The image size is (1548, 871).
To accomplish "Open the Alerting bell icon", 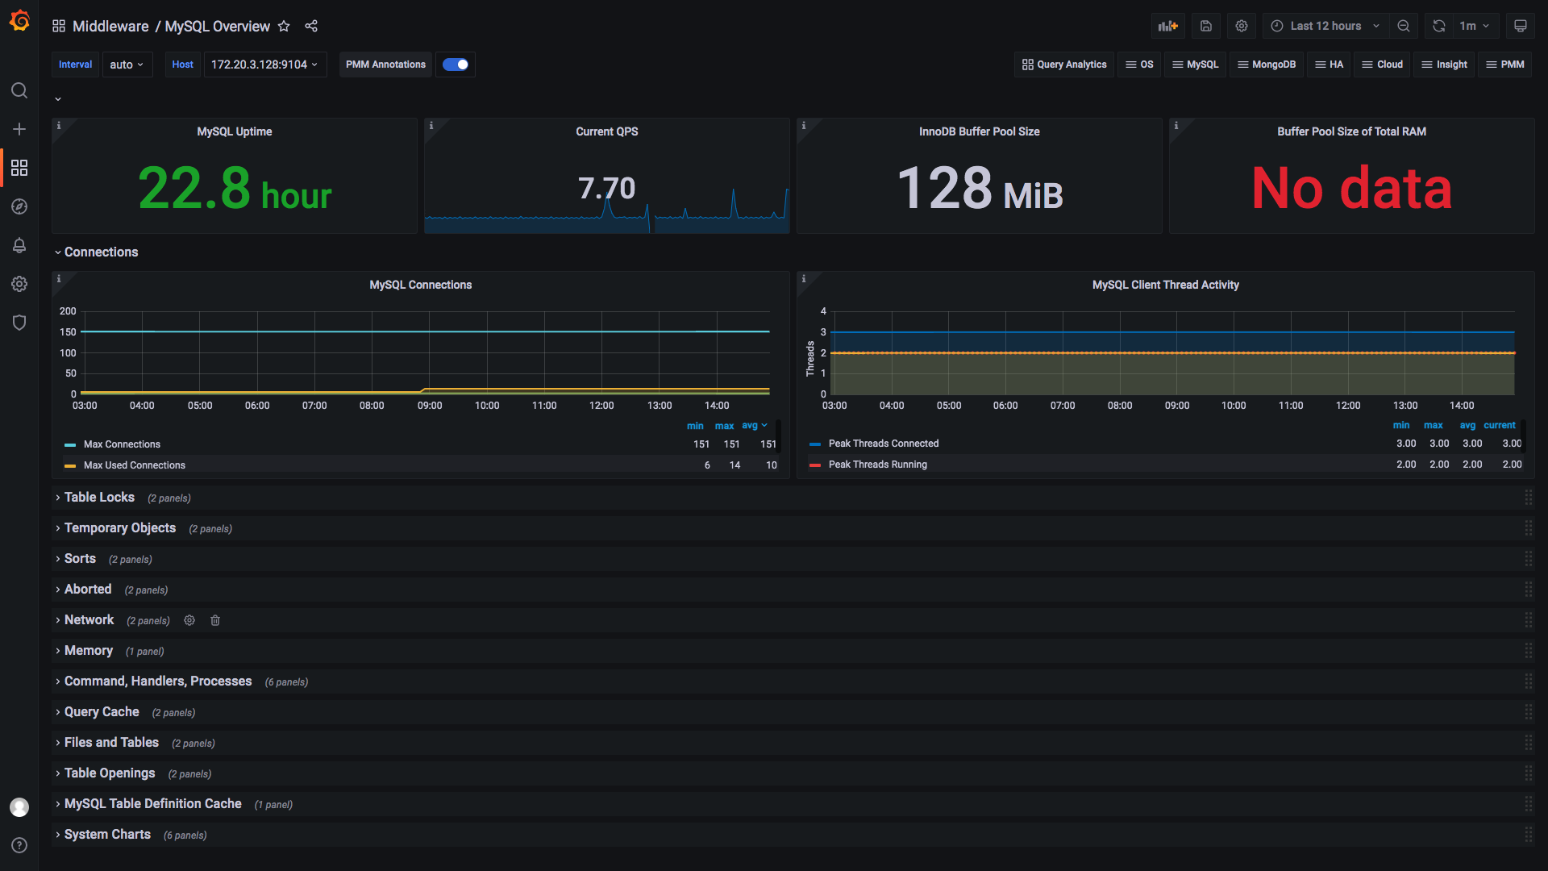I will (19, 245).
